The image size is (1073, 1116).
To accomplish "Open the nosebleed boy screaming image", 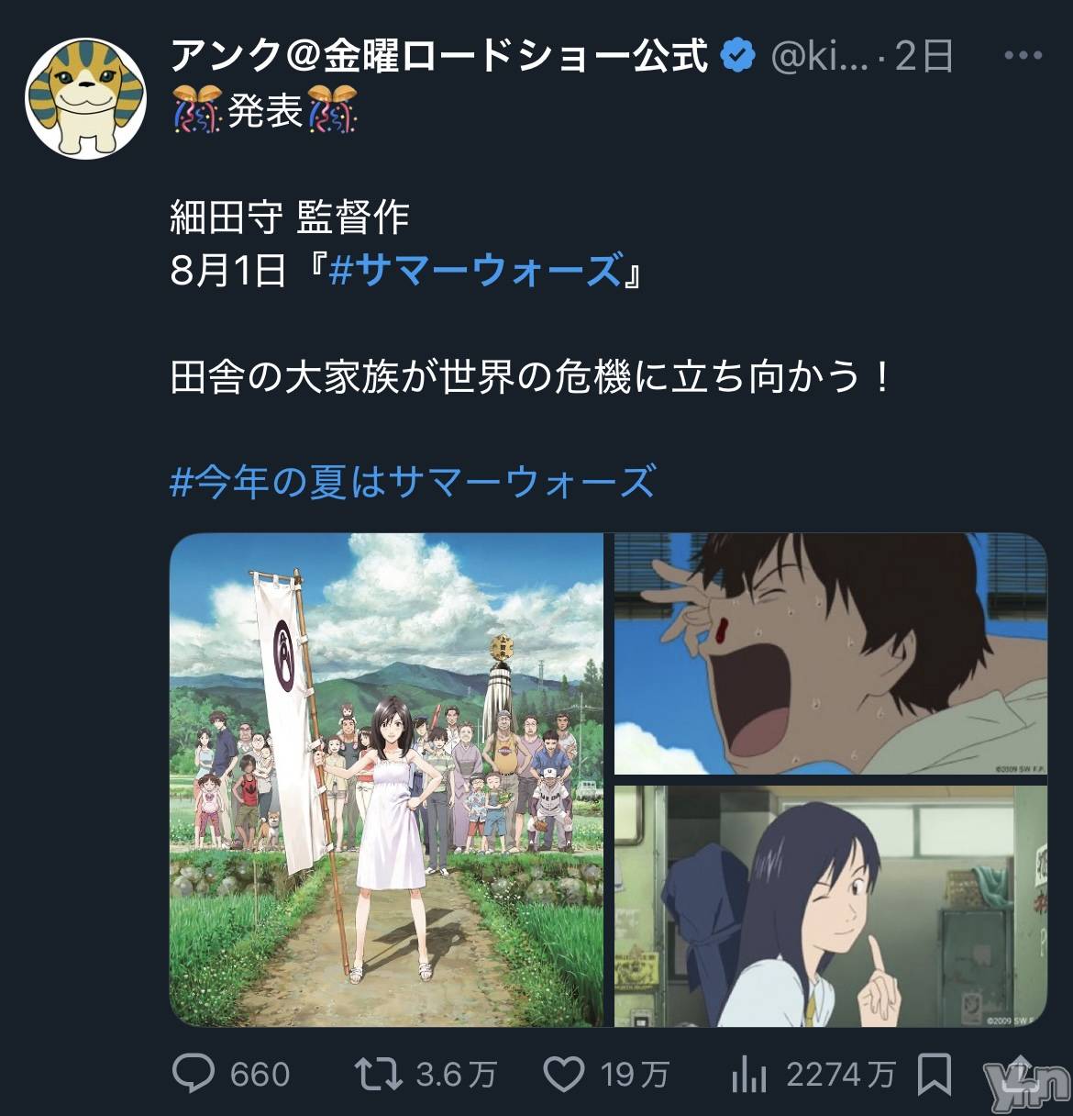I will (831, 653).
